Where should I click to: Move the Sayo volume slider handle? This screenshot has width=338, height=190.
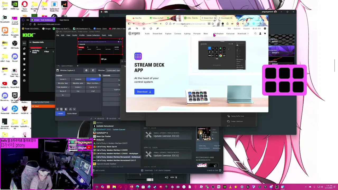tap(150, 180)
